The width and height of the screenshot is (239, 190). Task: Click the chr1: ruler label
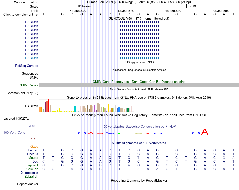tap(34, 11)
